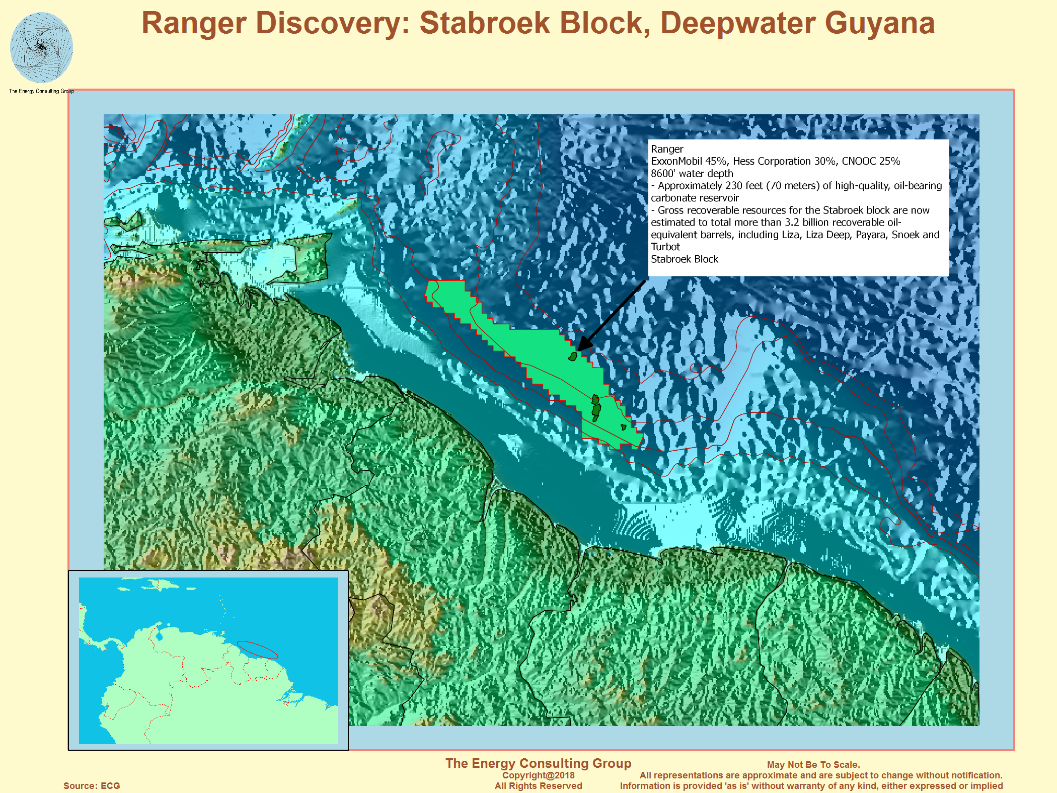The width and height of the screenshot is (1057, 793).
Task: Click the 'carbonate reservoir' line
Action: click(695, 198)
